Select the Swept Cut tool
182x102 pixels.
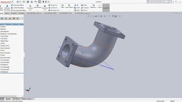53,5
